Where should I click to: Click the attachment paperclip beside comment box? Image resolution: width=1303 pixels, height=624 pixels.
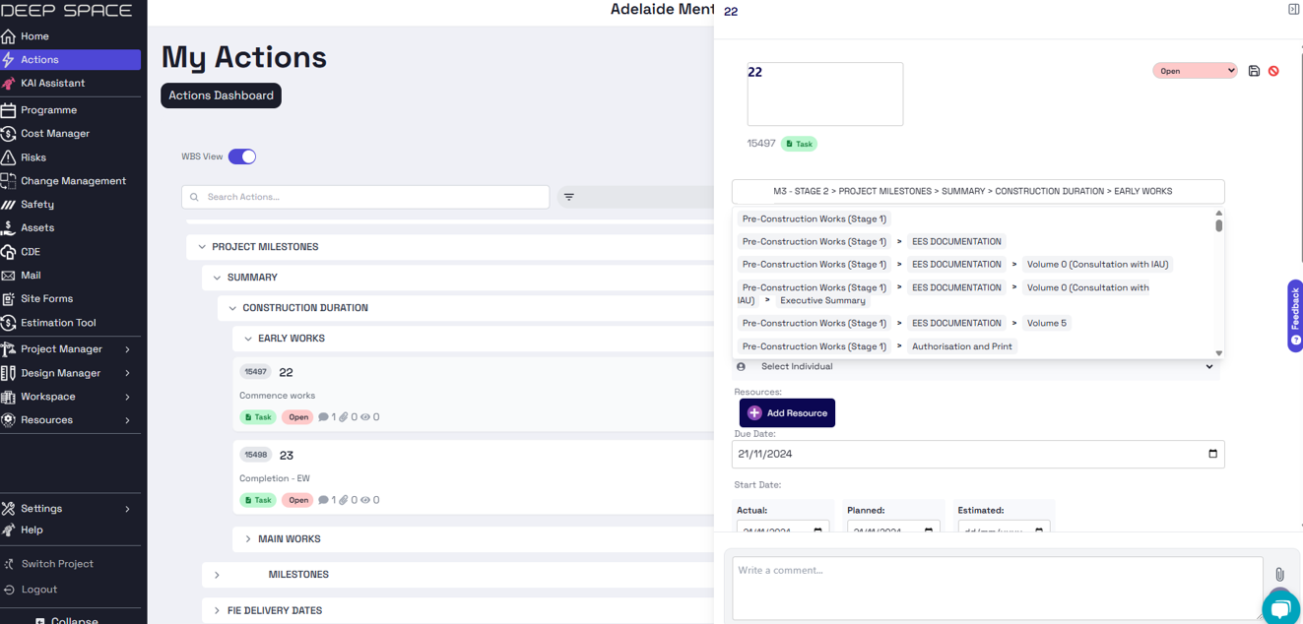pyautogui.click(x=1279, y=575)
